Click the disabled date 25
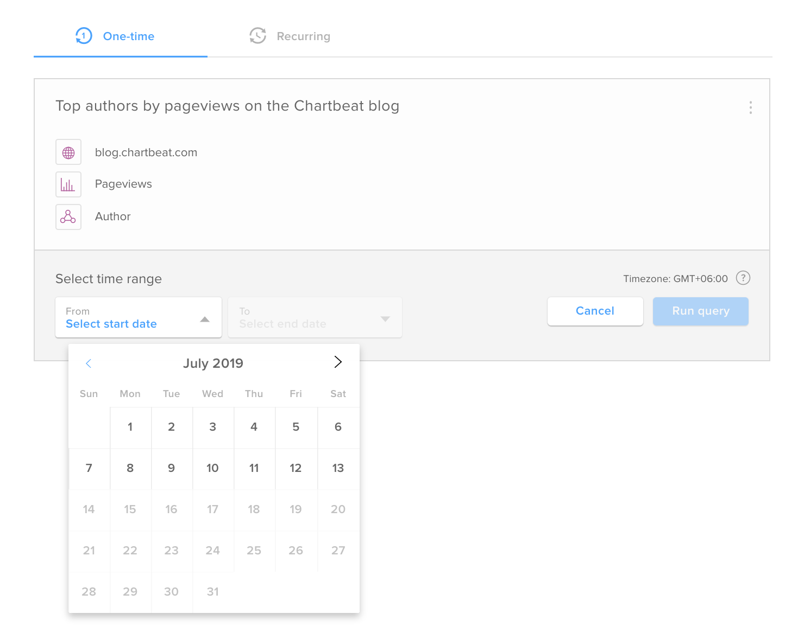The image size is (804, 639). (254, 551)
